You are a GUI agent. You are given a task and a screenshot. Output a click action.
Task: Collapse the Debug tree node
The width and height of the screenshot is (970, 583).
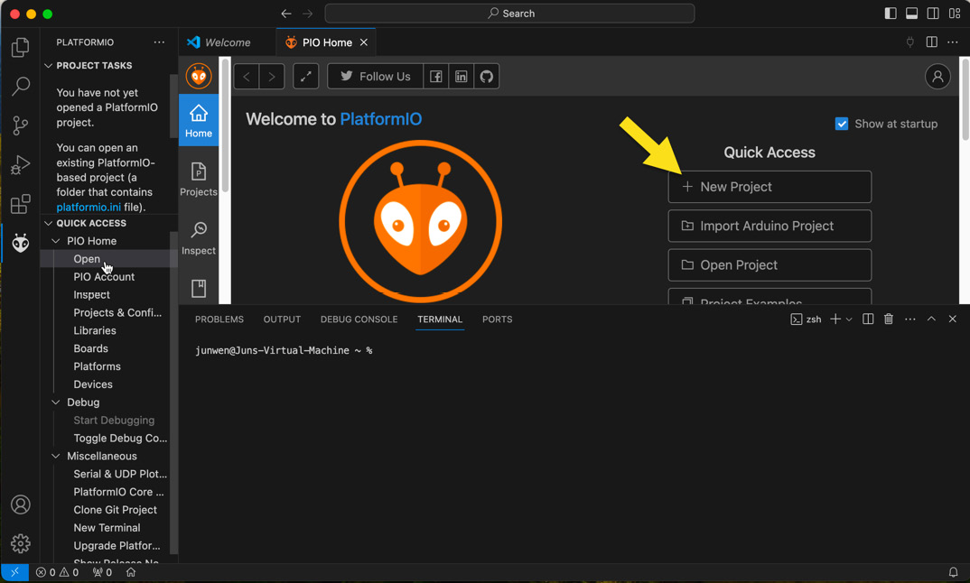(56, 403)
